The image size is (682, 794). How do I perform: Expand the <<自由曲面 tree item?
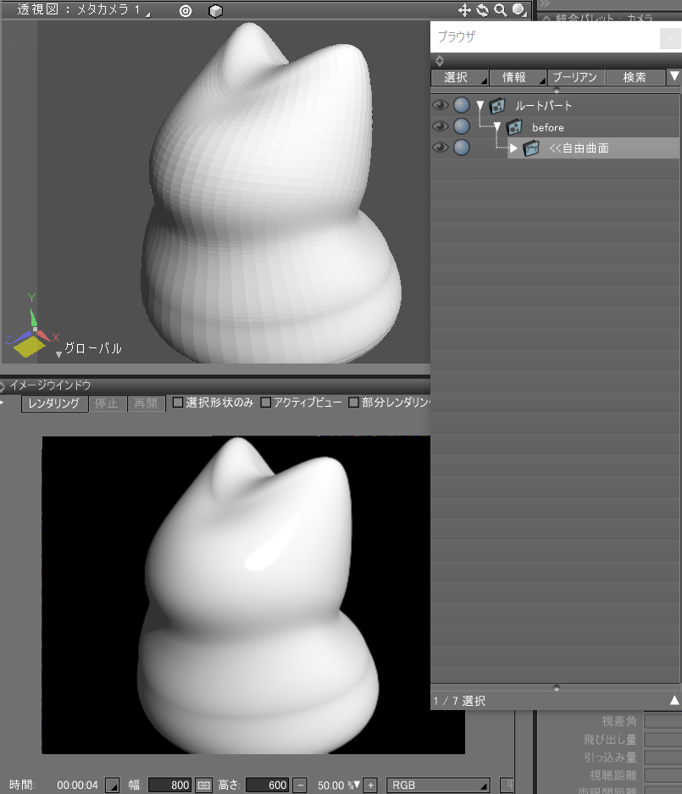click(513, 148)
